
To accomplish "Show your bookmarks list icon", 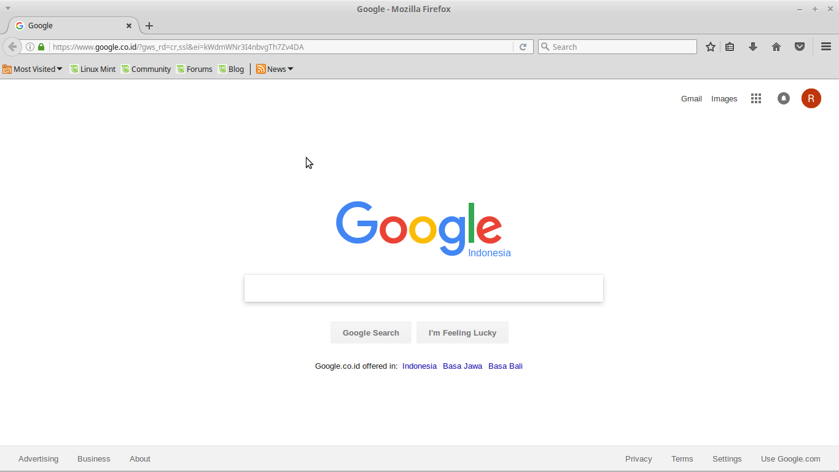I will point(730,47).
